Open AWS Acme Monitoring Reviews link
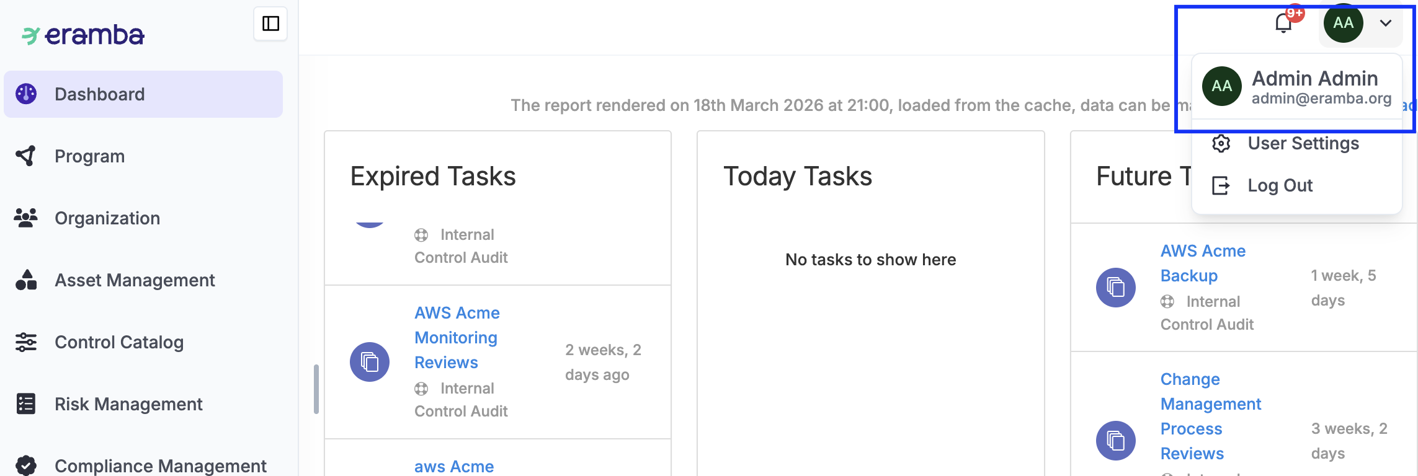 [457, 337]
